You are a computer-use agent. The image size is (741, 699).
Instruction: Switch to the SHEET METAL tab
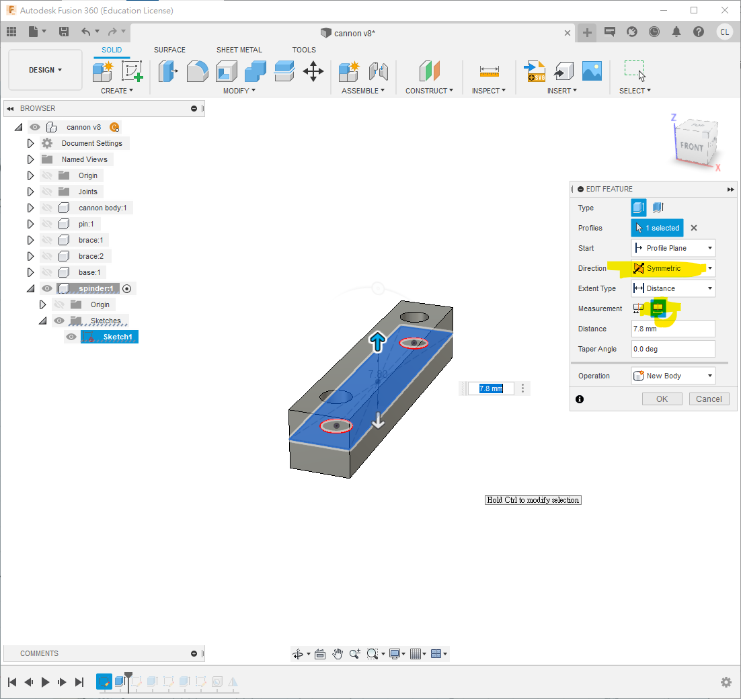pyautogui.click(x=239, y=50)
